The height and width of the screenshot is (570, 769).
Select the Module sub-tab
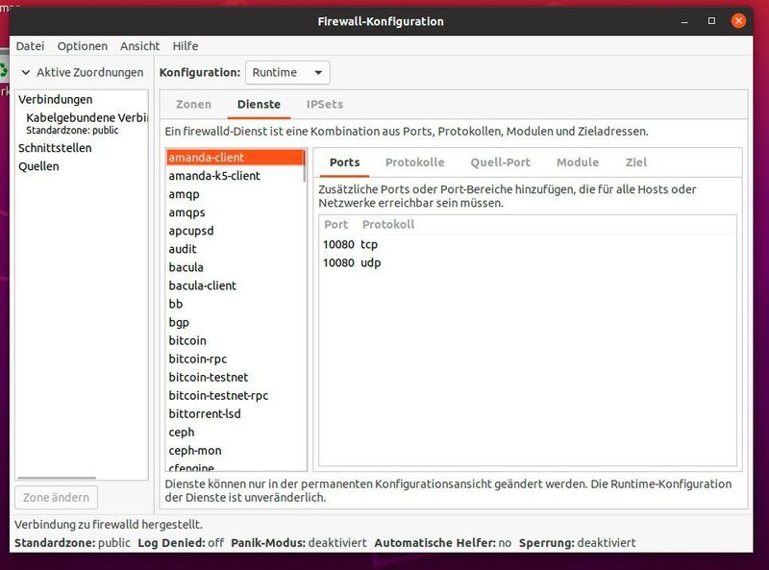pyautogui.click(x=578, y=162)
